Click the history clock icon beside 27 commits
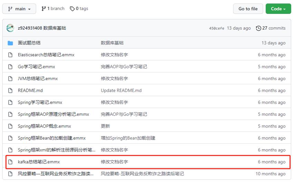This screenshot has height=182, width=297. [x=258, y=28]
